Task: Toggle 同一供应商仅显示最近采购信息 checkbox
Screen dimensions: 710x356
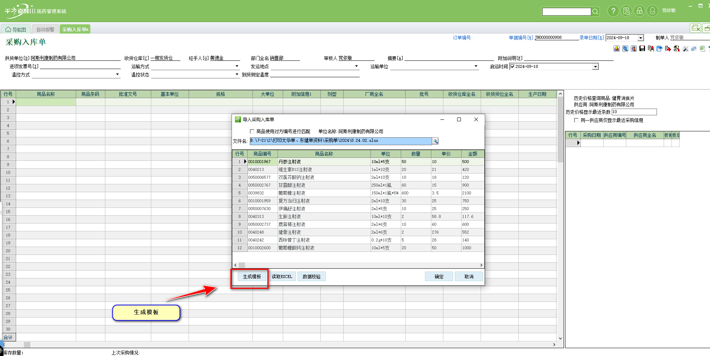Action: 576,120
